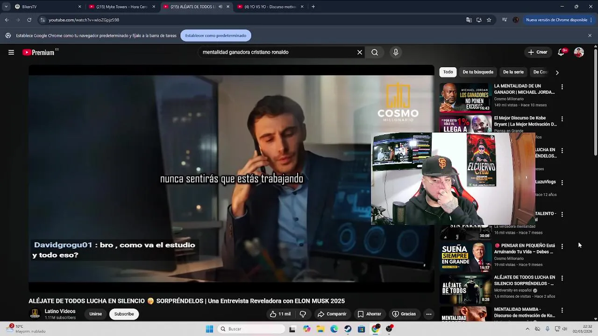
Task: Select the Todo filter chip
Action: point(448,72)
